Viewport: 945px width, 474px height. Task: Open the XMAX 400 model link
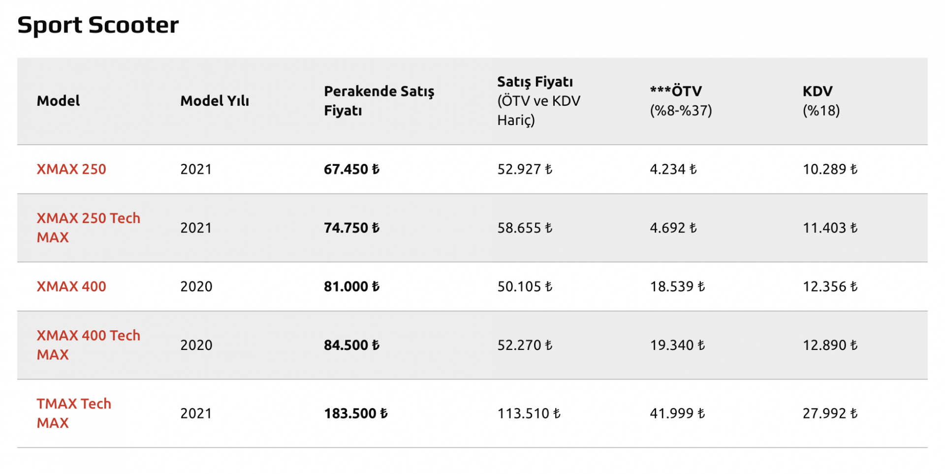tap(71, 286)
